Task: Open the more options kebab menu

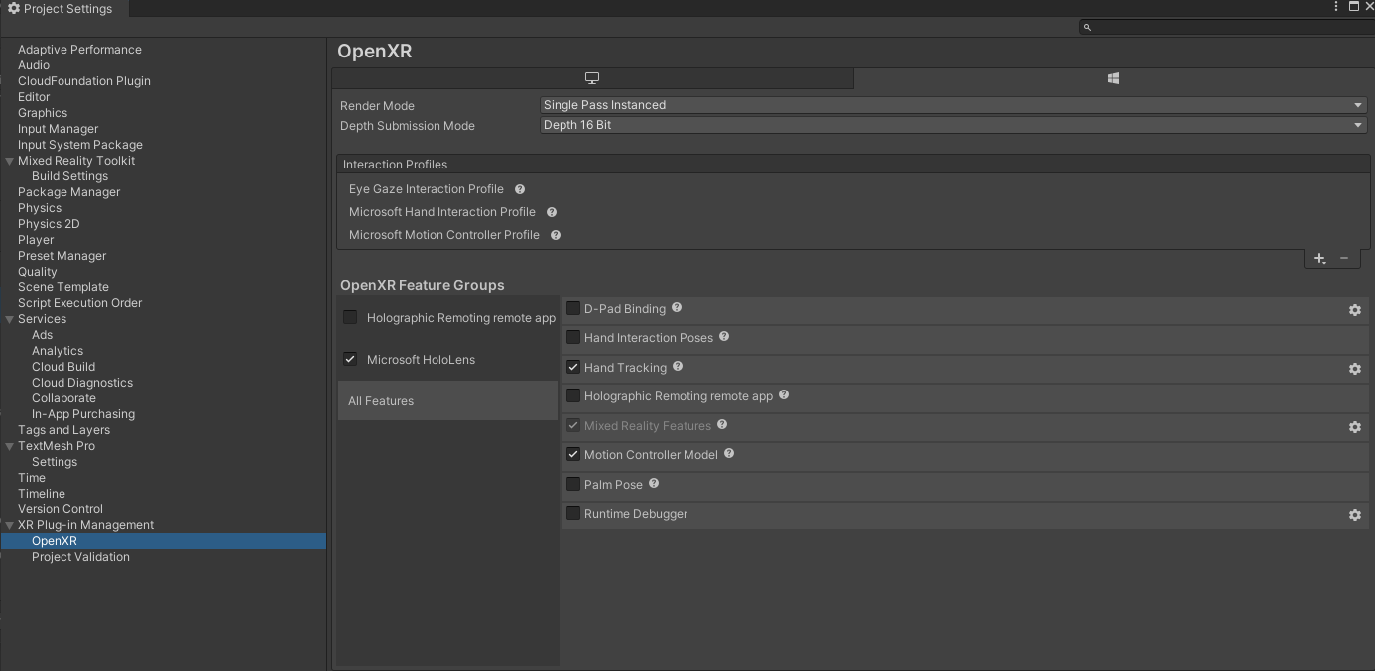Action: [x=1335, y=7]
